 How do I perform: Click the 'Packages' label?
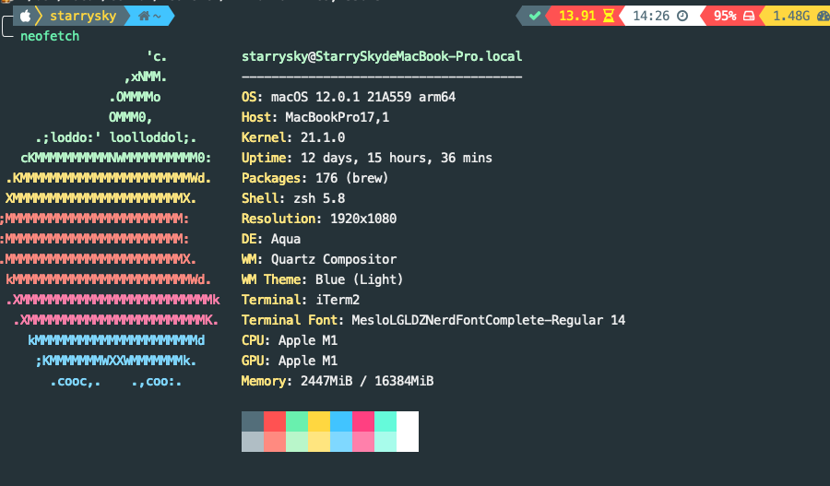271,178
